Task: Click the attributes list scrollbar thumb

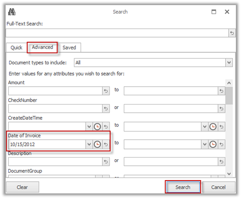Action: pos(229,95)
